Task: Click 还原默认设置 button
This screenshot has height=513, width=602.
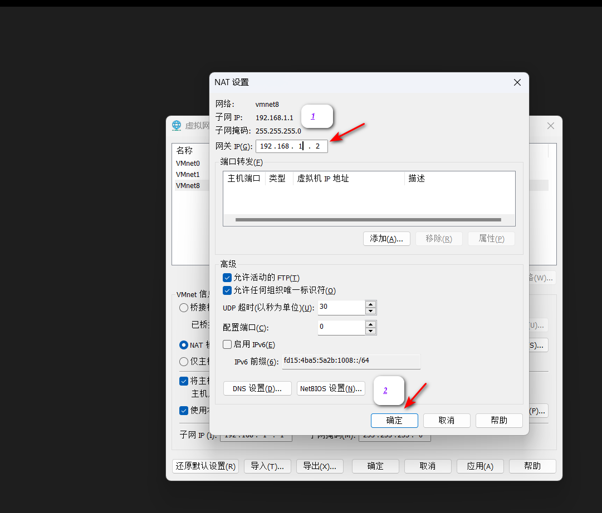Action: point(205,466)
